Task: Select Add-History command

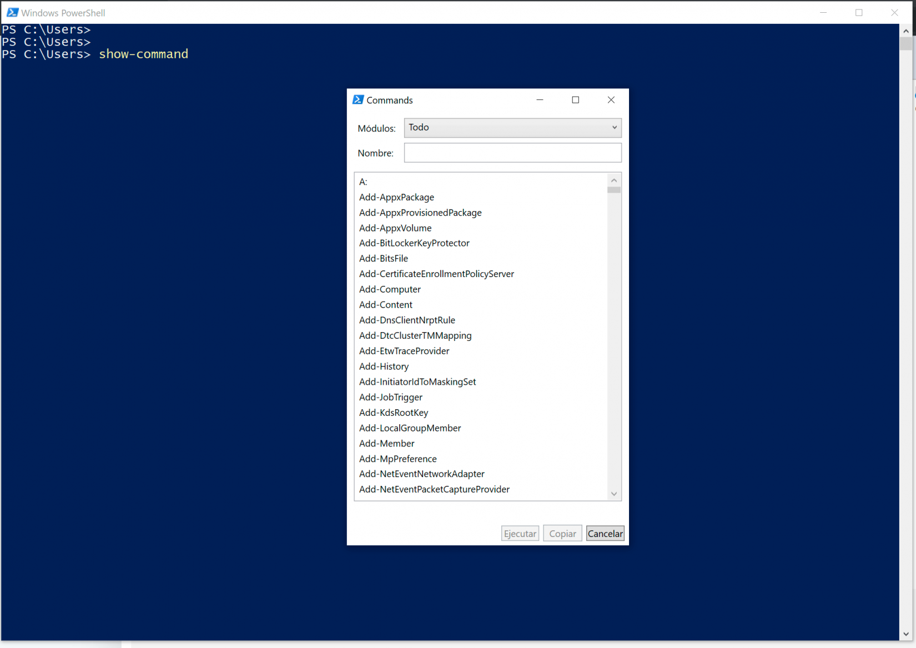Action: [384, 366]
